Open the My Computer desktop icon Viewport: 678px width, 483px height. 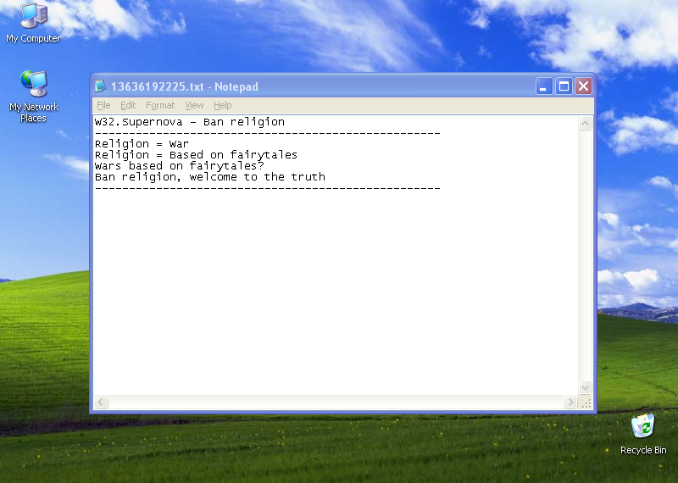pyautogui.click(x=33, y=23)
